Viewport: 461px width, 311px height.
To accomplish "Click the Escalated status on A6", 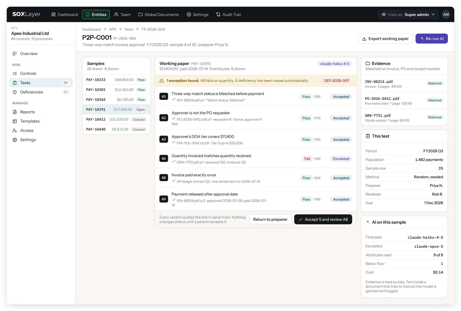I will 341,159.
